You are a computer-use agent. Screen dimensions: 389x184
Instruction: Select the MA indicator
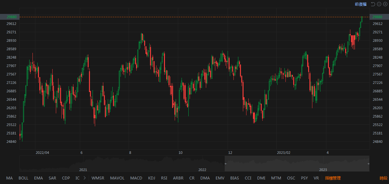pyautogui.click(x=9, y=178)
